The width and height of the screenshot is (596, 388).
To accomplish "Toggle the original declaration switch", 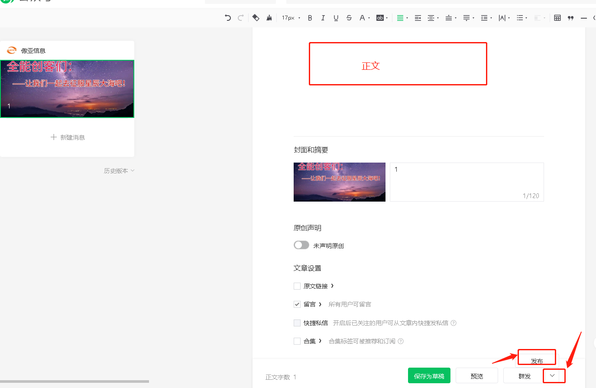I will click(301, 245).
